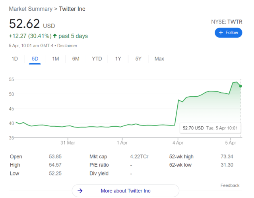Viewport: 254px width, 198px height.
Task: Switch chart to 6M range
Action: click(76, 59)
